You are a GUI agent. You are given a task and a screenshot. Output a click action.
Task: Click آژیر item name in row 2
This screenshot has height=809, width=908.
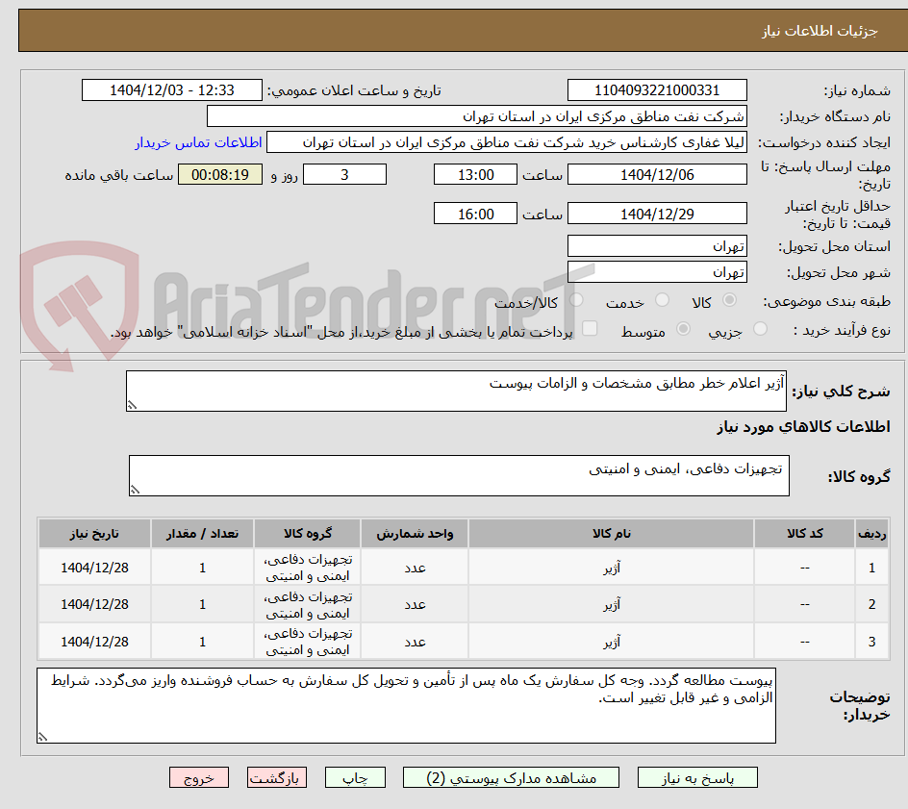612,604
